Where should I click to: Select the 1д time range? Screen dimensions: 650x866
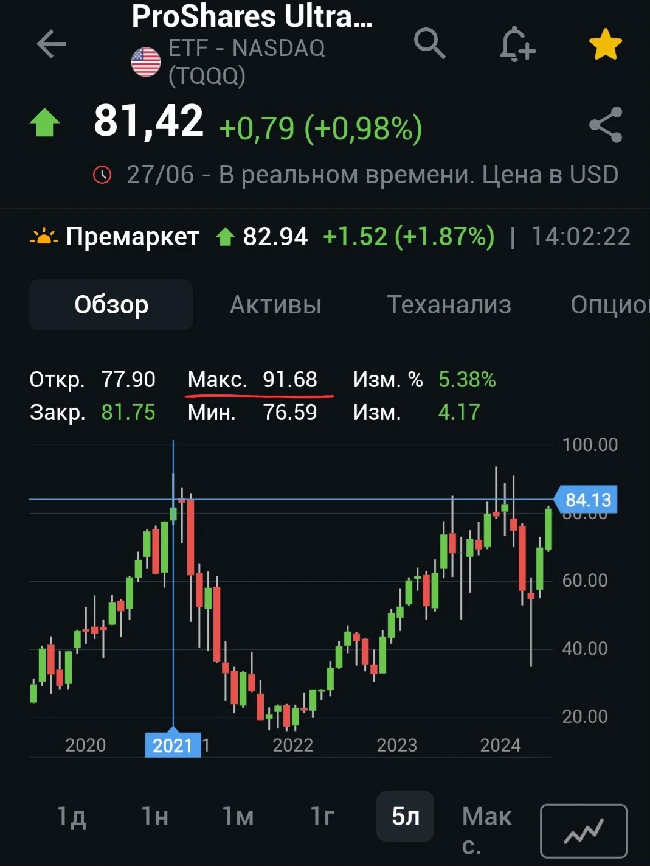(x=71, y=816)
